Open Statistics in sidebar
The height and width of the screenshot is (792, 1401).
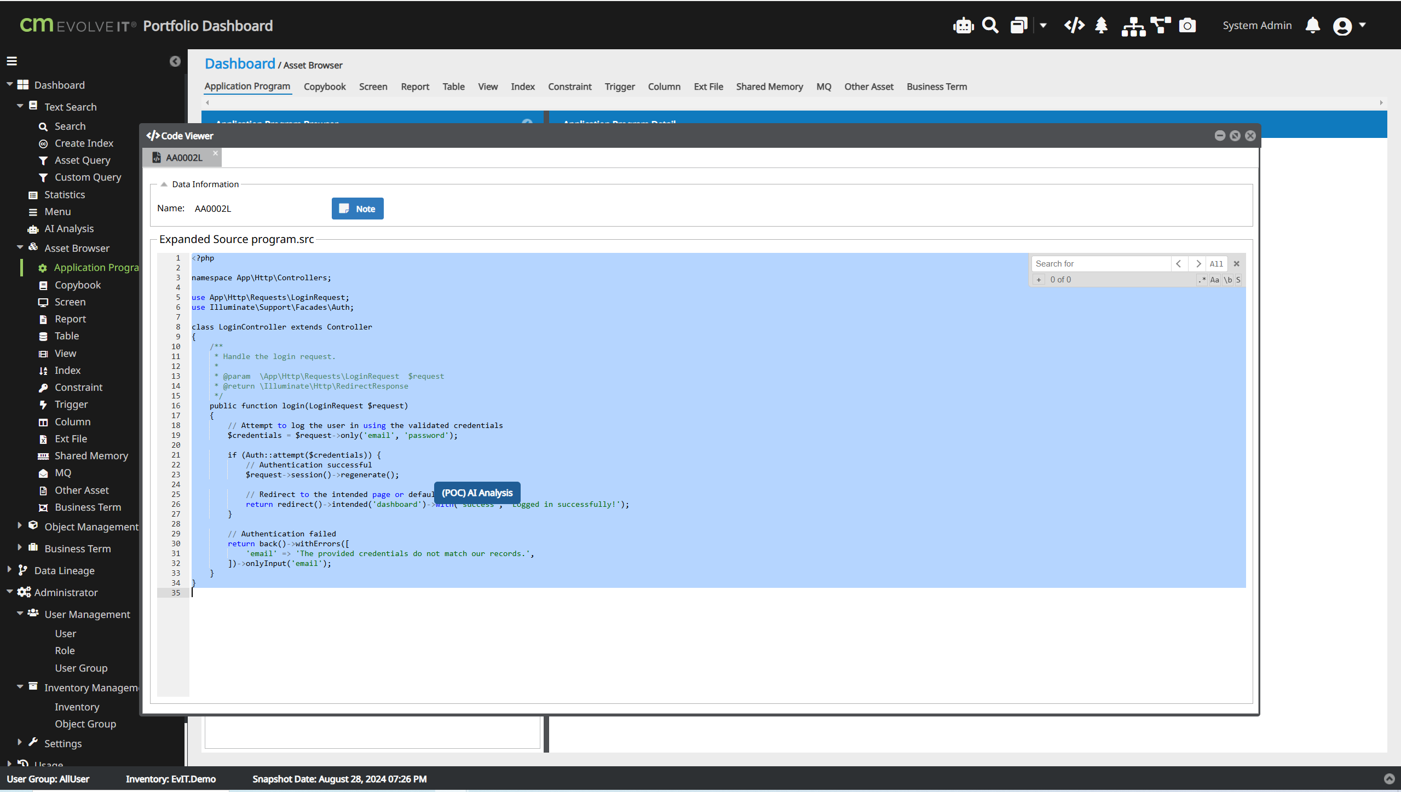coord(64,194)
